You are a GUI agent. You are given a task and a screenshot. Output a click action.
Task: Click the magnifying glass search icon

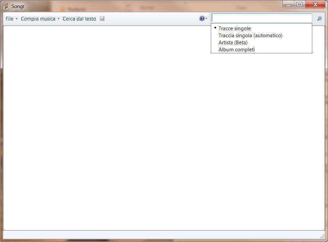[x=319, y=19]
